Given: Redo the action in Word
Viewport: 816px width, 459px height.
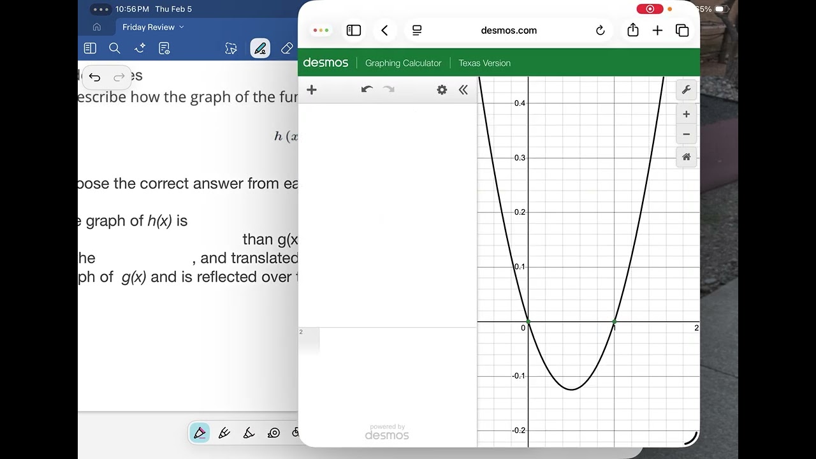Looking at the screenshot, I should click(119, 77).
